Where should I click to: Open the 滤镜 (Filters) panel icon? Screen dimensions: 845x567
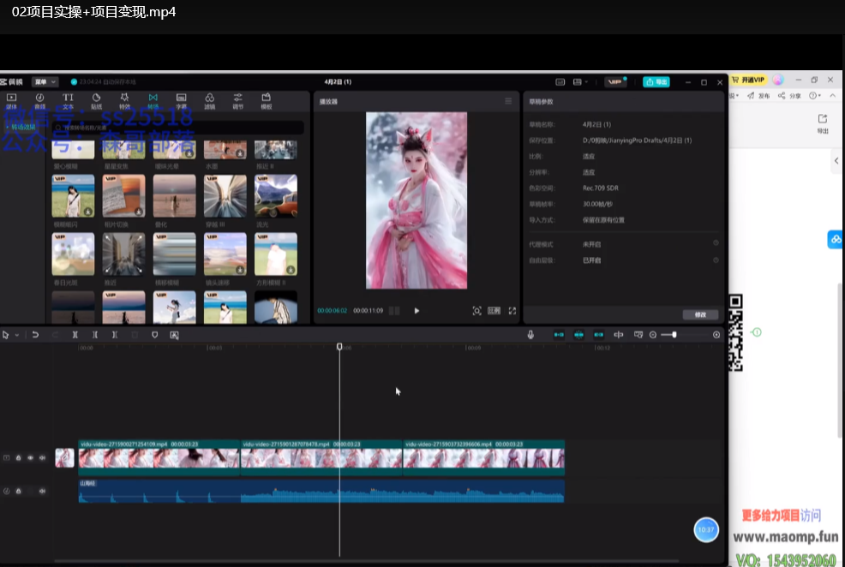pos(210,101)
